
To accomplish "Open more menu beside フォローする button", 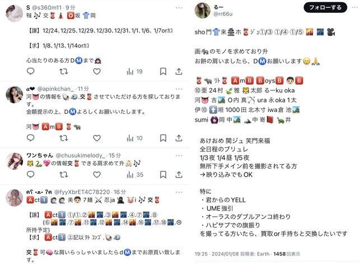I will coord(355,7).
